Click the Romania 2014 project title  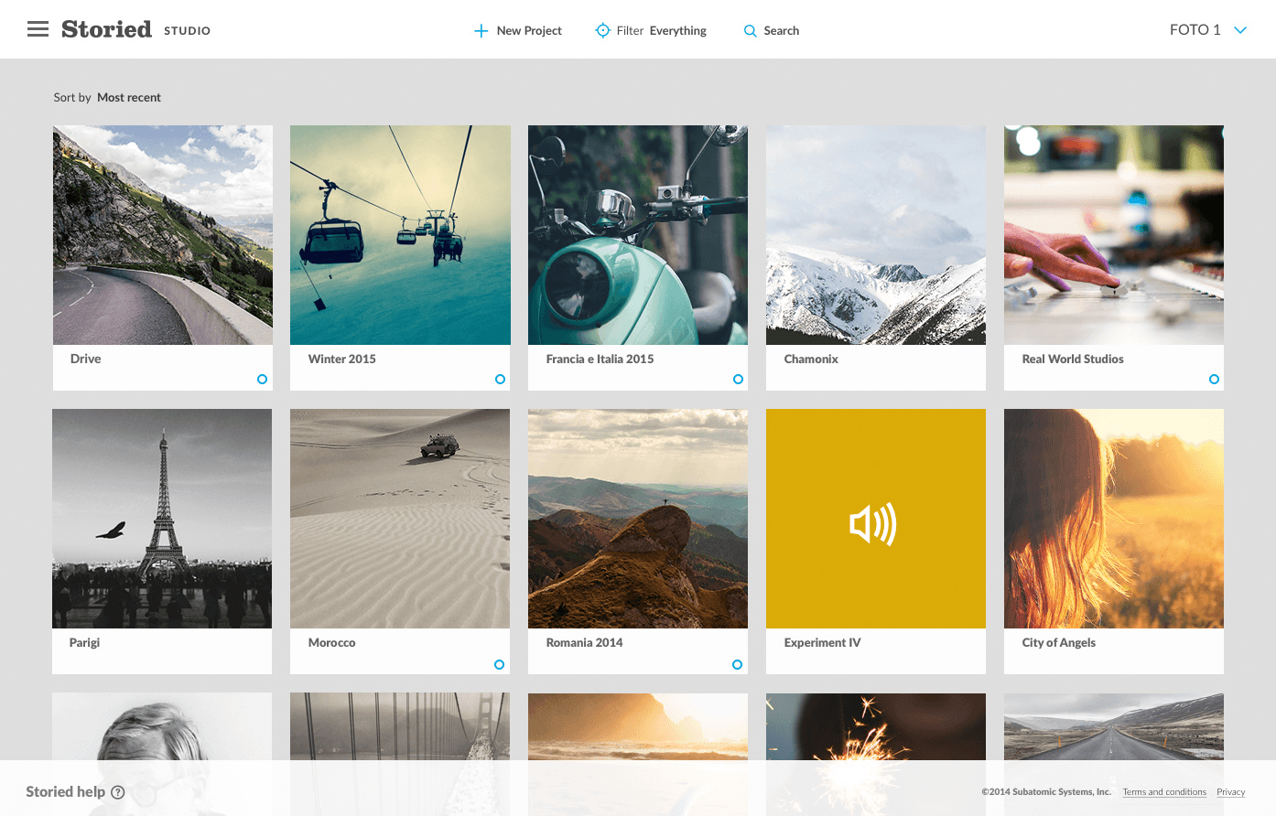[584, 642]
